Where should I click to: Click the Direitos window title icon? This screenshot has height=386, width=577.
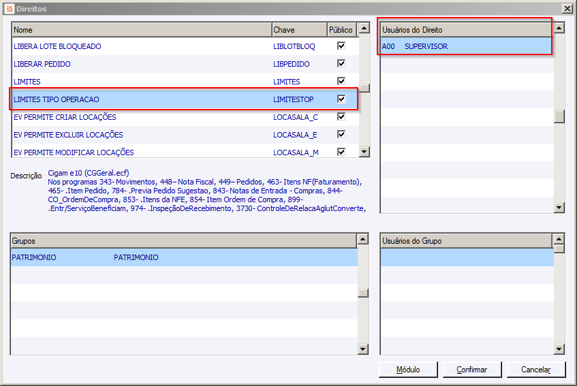[10, 8]
